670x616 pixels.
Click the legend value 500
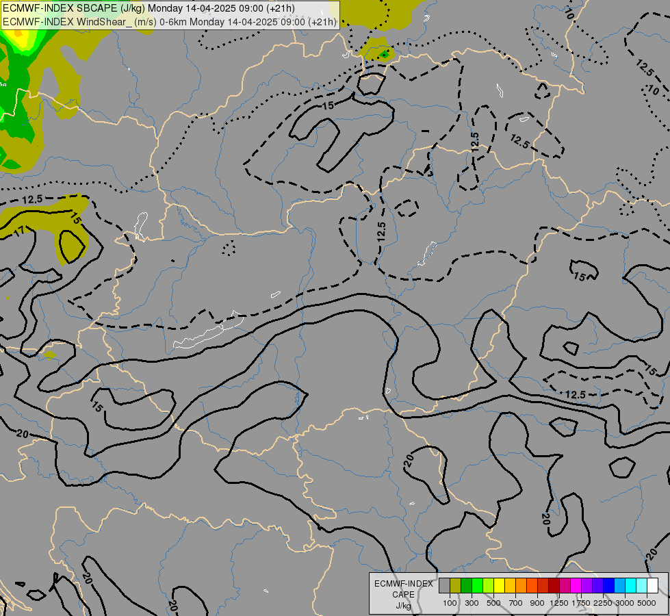click(493, 603)
